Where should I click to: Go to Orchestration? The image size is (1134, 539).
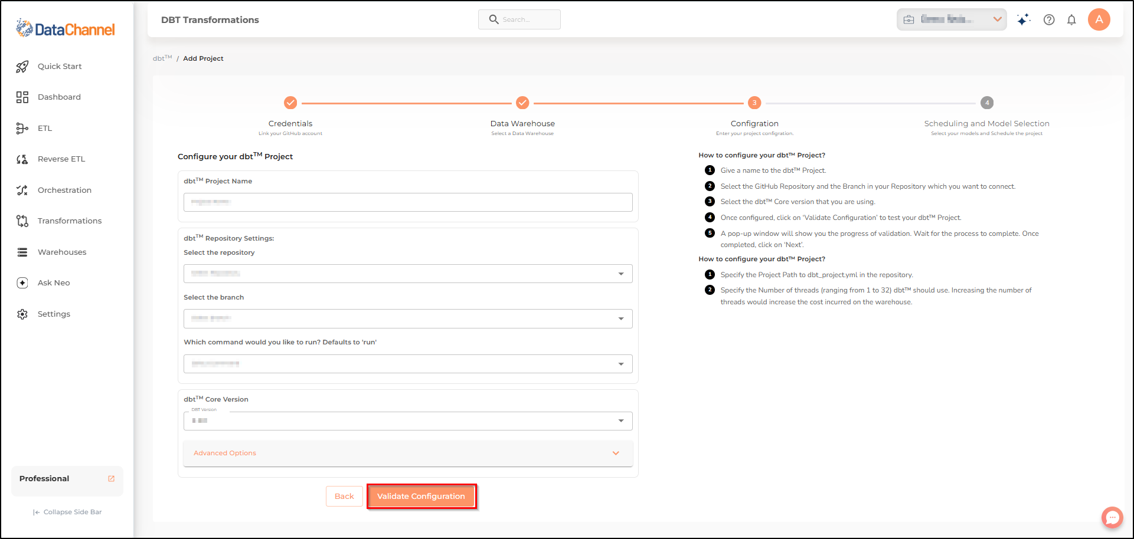64,190
